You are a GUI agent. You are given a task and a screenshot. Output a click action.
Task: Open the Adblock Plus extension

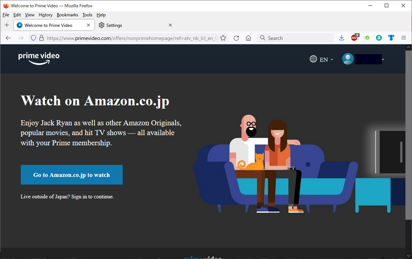coord(354,37)
